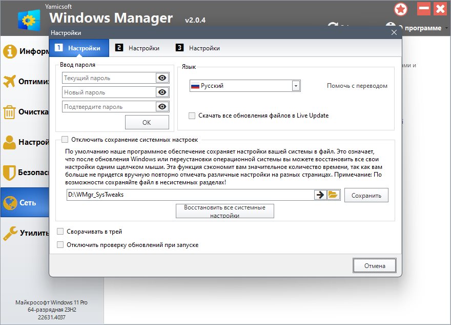Screen dimensions: 451x325
Task: Select the Optimization airplane icon
Action: [10, 81]
